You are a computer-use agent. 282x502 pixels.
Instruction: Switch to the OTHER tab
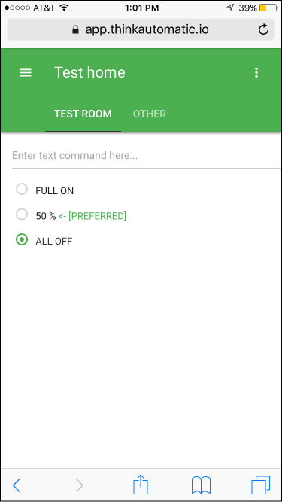(x=150, y=114)
